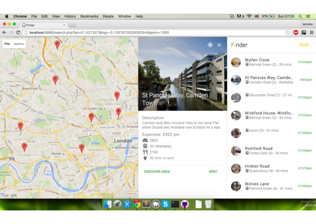Click the Wyllen Close listing thumbnail
The width and height of the screenshot is (316, 224).
pyautogui.click(x=236, y=62)
